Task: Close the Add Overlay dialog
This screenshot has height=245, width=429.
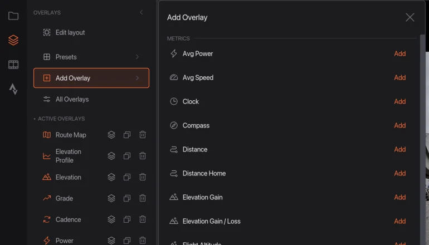Action: tap(410, 17)
